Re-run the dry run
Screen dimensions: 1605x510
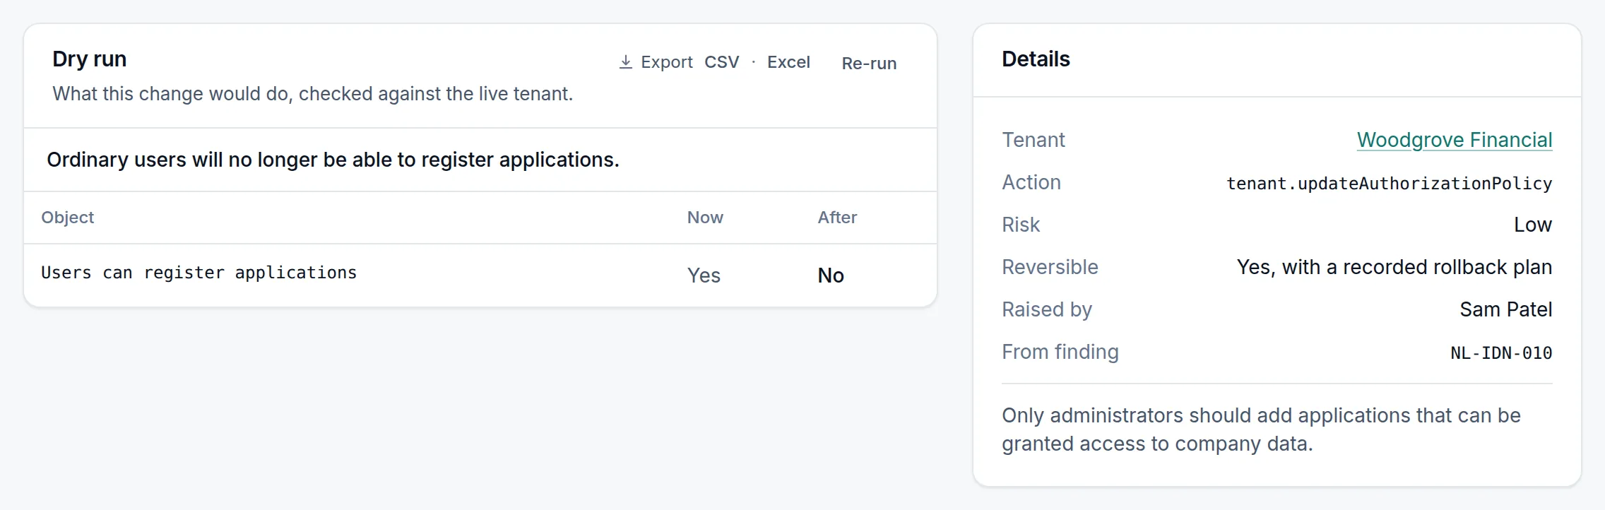(869, 63)
